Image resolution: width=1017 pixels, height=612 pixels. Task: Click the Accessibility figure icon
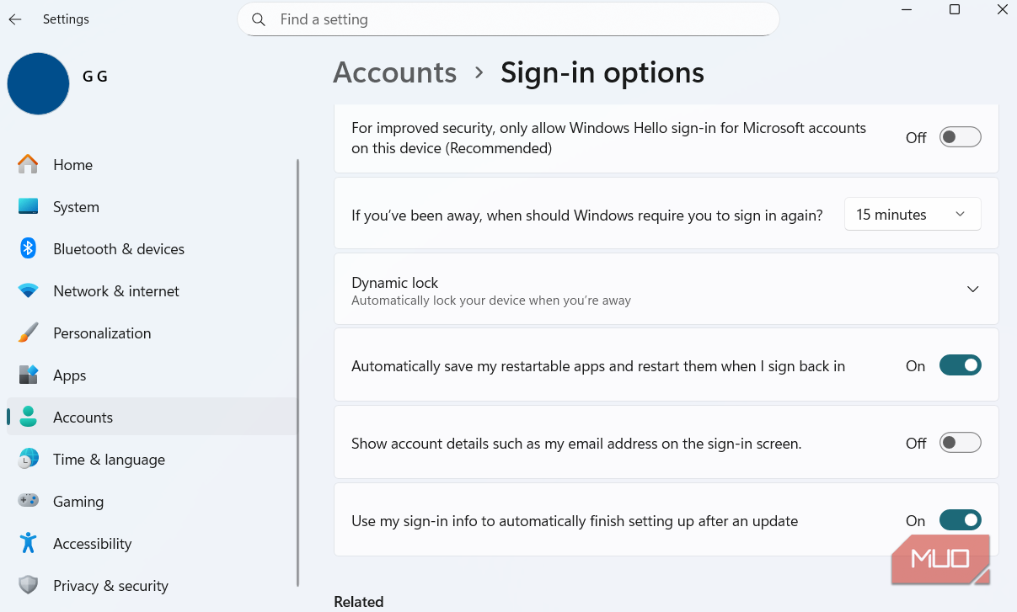point(28,544)
